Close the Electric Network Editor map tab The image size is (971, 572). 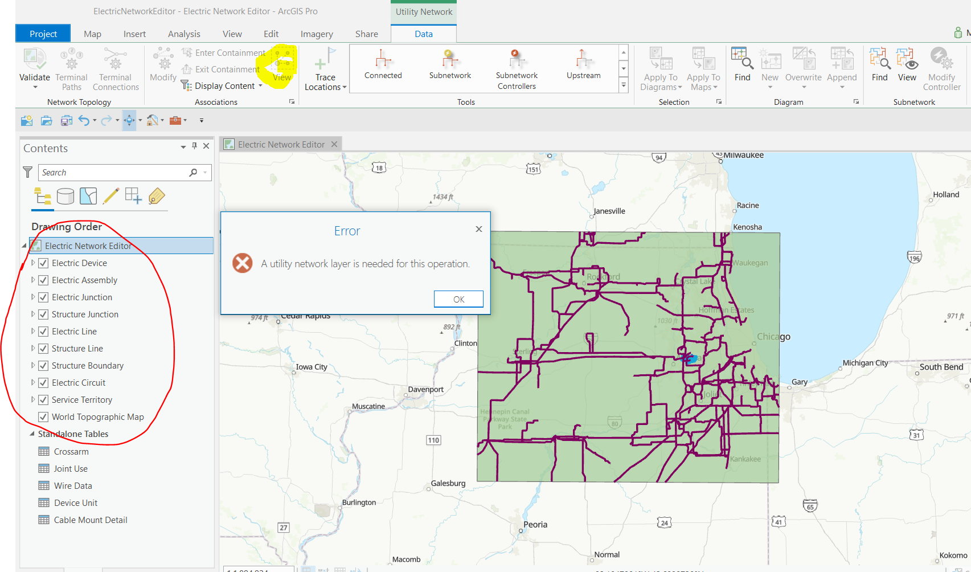pyautogui.click(x=334, y=144)
